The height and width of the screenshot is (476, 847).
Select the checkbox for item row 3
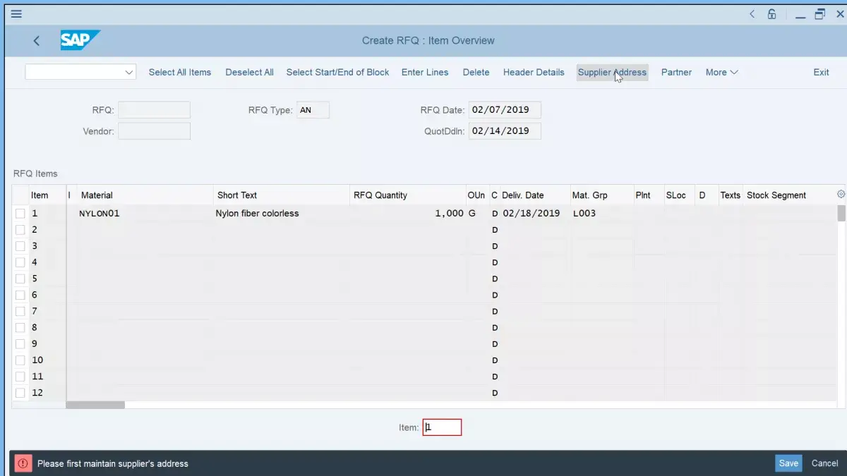pyautogui.click(x=20, y=246)
